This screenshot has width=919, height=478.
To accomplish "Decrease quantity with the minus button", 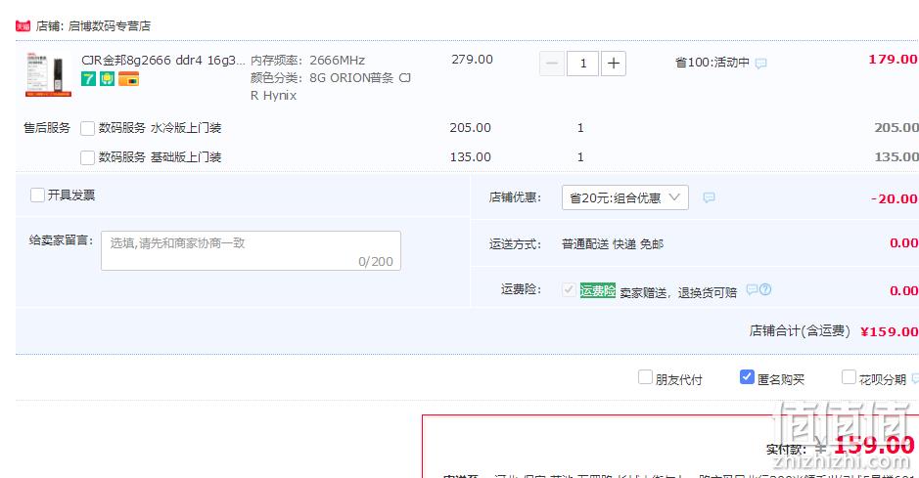I will (552, 64).
